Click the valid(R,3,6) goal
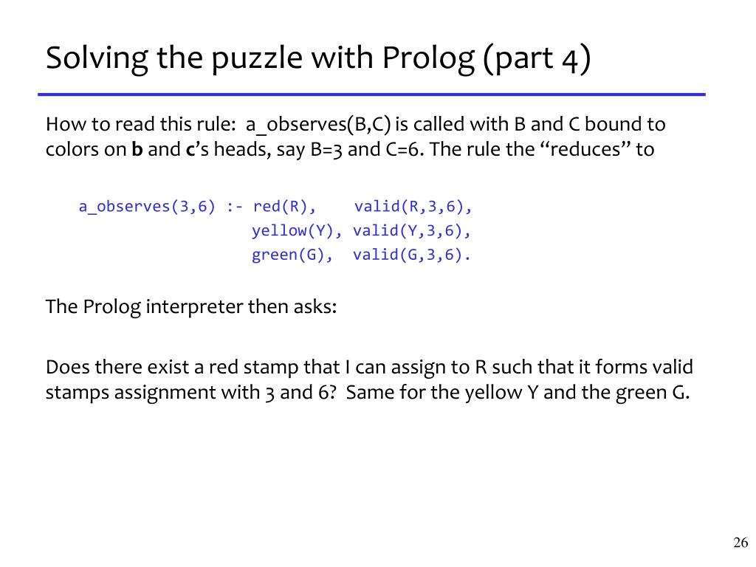The width and height of the screenshot is (756, 567). coord(409,207)
